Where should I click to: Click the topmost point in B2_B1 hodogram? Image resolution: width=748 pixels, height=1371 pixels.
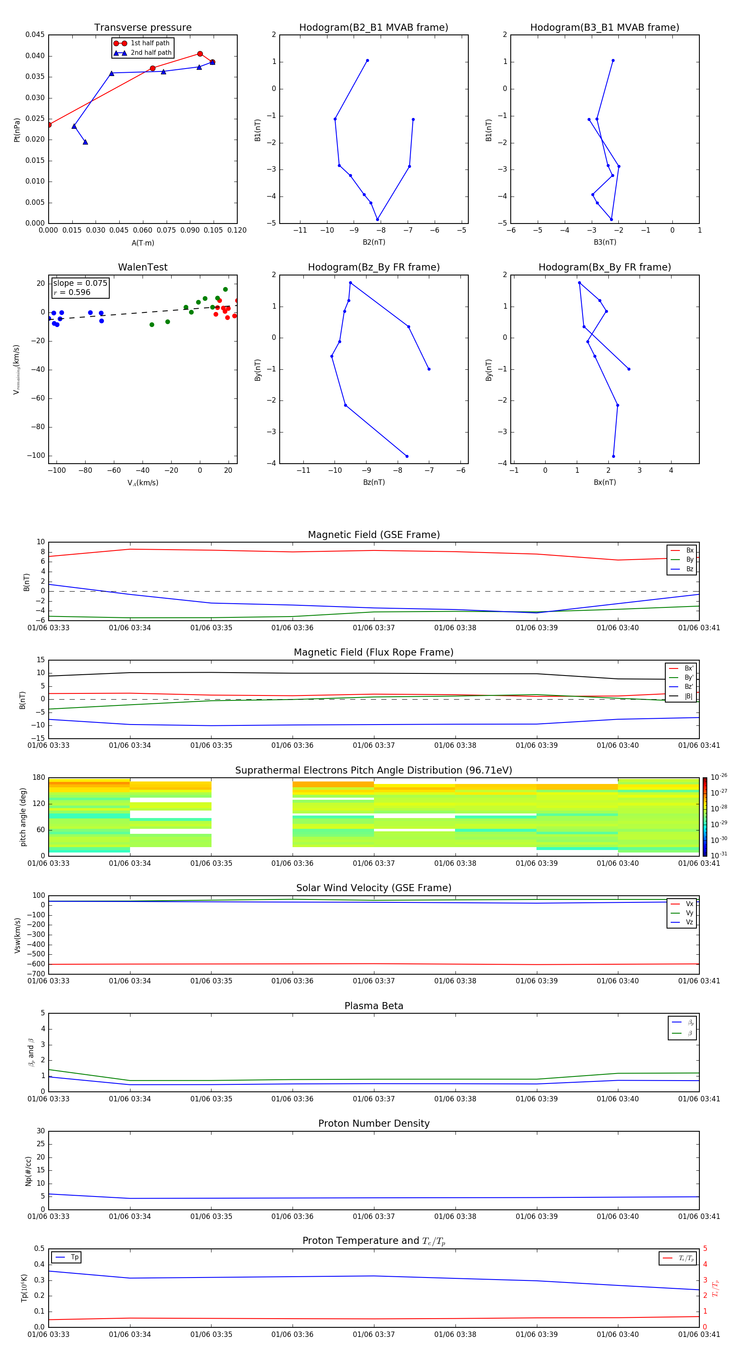click(367, 61)
